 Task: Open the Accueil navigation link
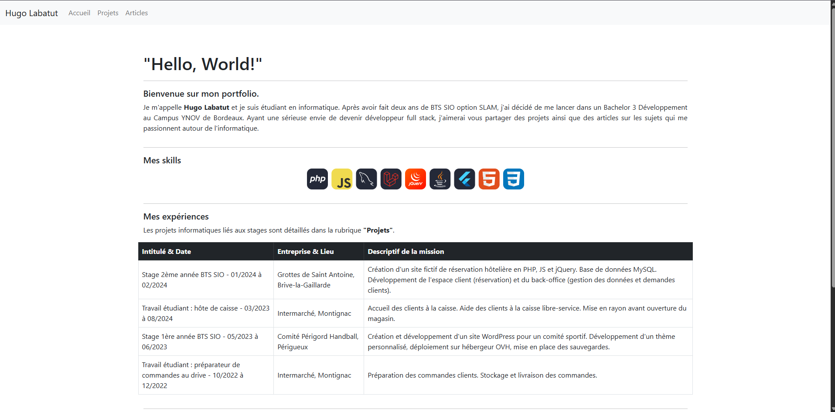click(79, 13)
